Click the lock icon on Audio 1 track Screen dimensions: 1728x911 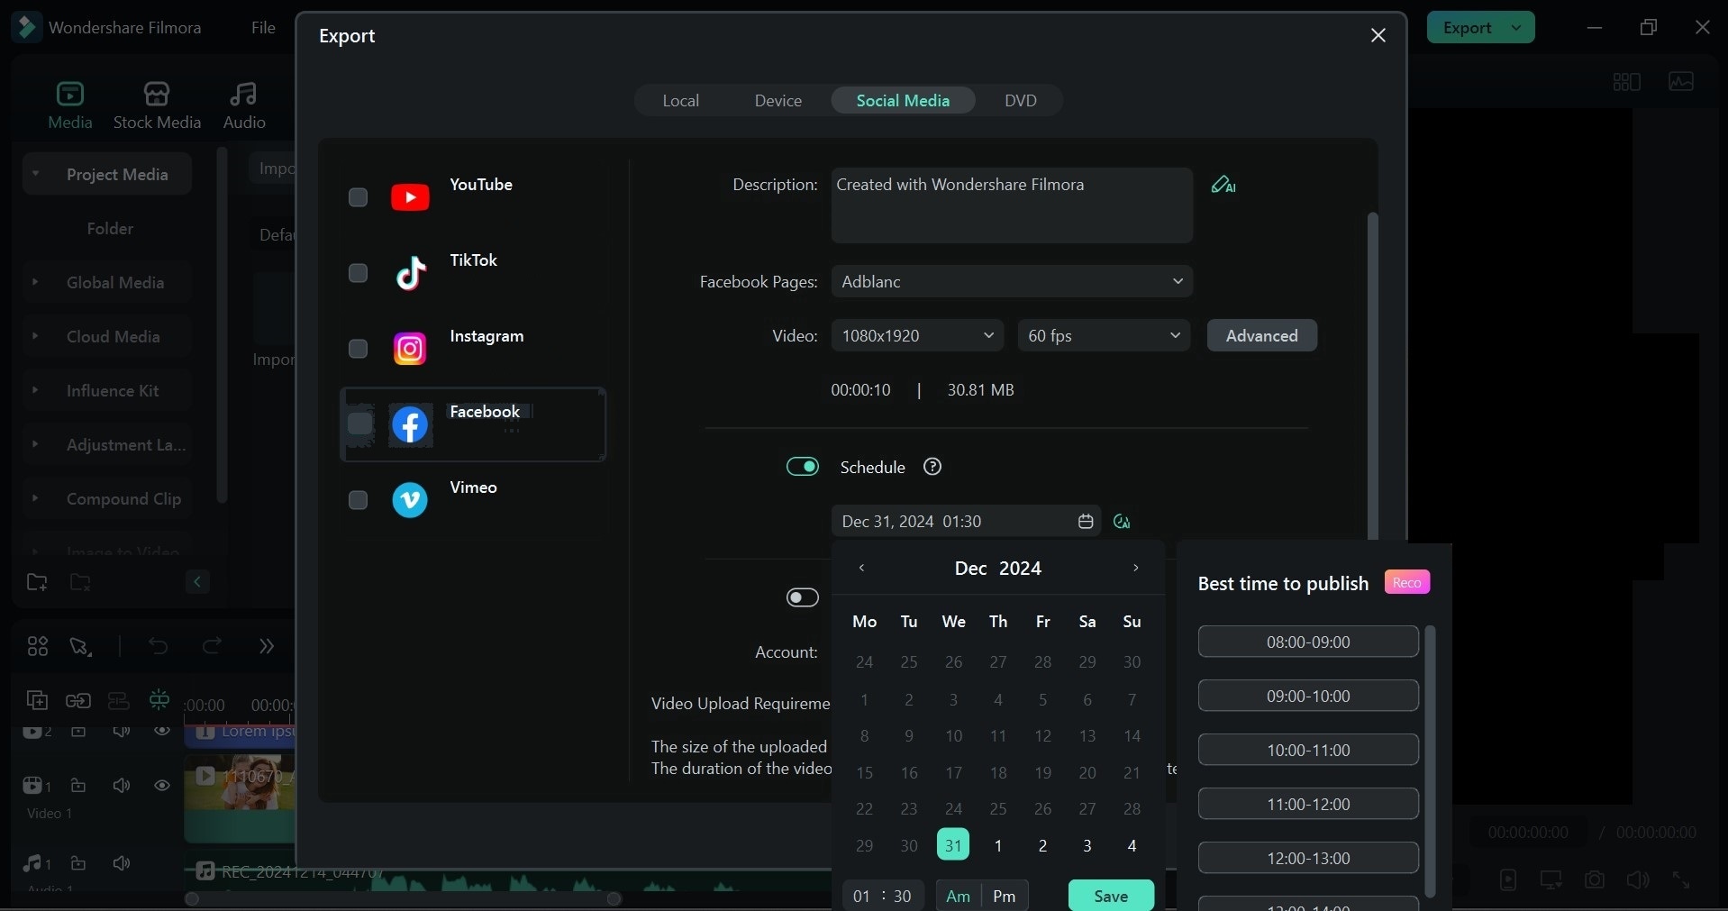pos(78,863)
